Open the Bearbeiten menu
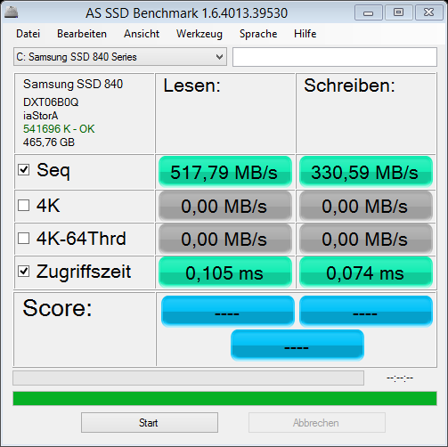Image resolution: width=448 pixels, height=447 pixels. pyautogui.click(x=82, y=34)
